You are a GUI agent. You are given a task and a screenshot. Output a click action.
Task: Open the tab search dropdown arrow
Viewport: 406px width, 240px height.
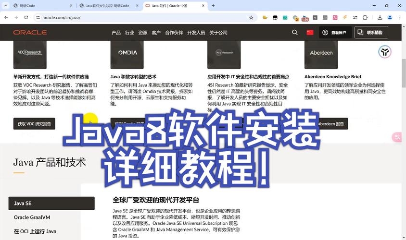pyautogui.click(x=6, y=5)
